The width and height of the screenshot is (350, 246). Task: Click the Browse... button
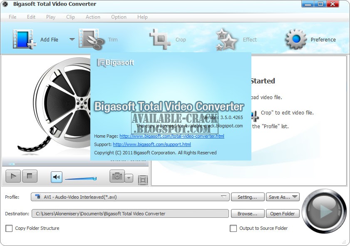point(247,214)
